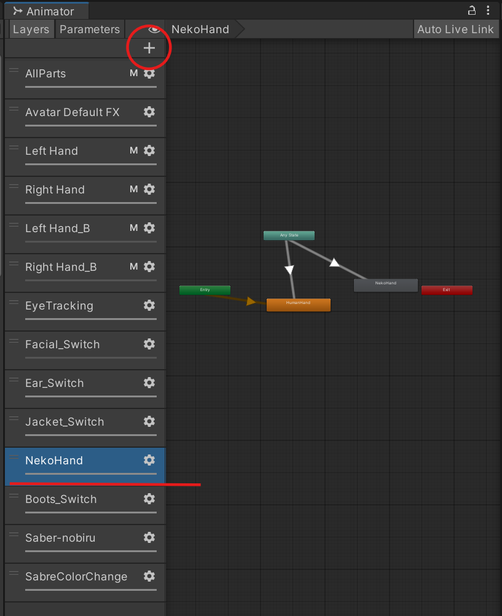Click gear icon for Facial_Switch layer
The image size is (502, 616).
point(149,345)
